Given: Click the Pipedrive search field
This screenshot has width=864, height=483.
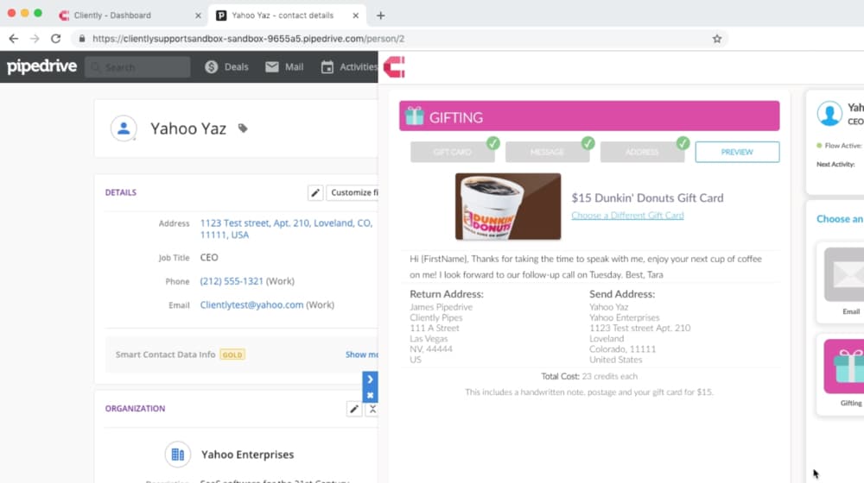Looking at the screenshot, I should click(137, 67).
